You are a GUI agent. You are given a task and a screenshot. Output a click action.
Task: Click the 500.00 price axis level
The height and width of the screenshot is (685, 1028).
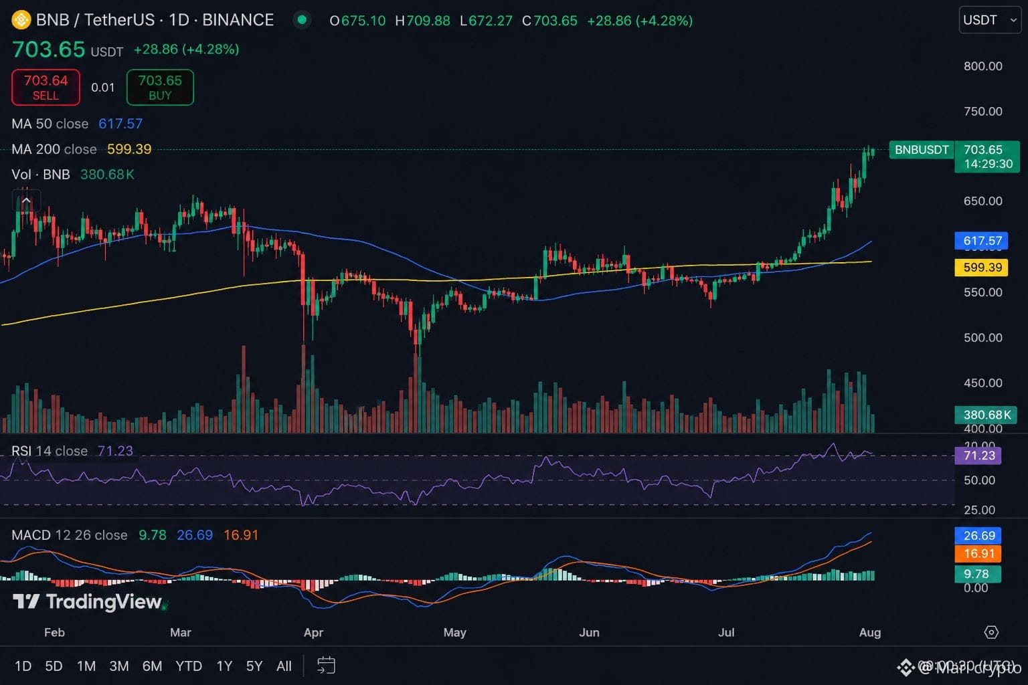[x=983, y=338]
